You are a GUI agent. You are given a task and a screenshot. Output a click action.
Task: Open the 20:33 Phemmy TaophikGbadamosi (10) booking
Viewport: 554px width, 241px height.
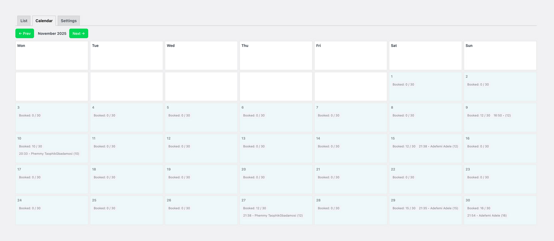[x=49, y=154]
